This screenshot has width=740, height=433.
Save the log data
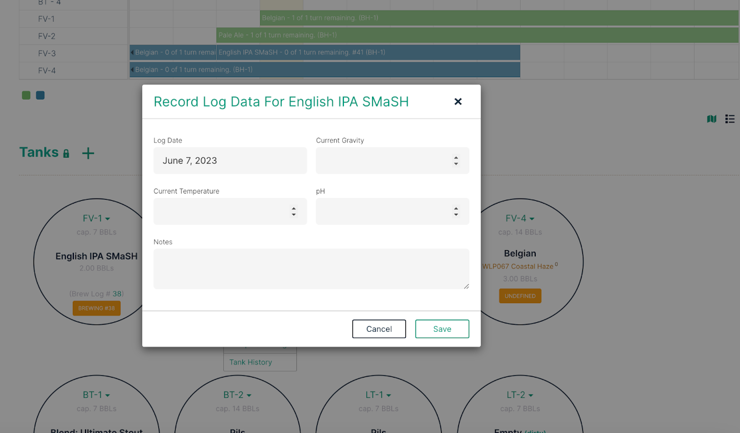pos(442,329)
